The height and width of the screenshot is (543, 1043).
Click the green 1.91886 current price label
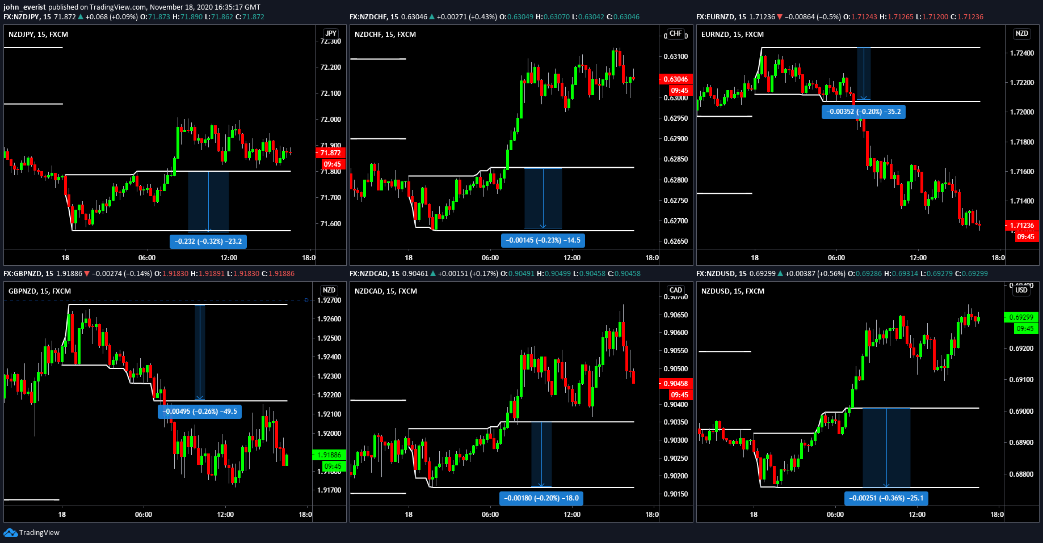point(329,455)
